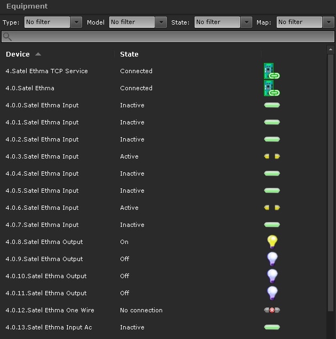Click the green inactive icon for input 4.0.0

point(271,105)
